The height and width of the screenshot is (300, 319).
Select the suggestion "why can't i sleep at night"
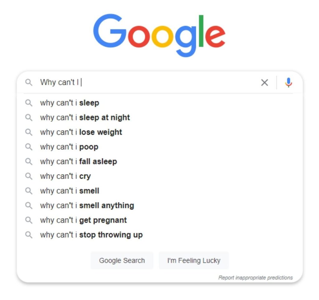coord(85,118)
